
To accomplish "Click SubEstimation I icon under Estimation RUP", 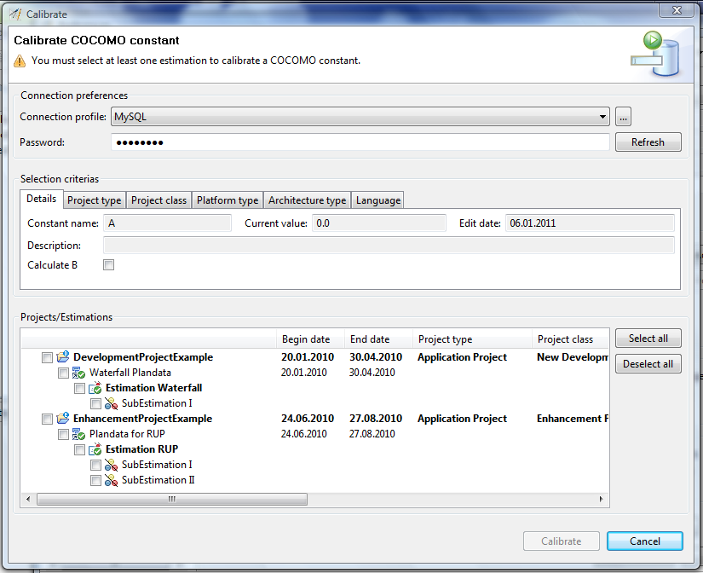I will pos(111,465).
